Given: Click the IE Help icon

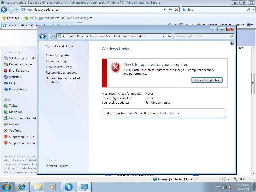Looking at the screenshot, I should tap(249, 25).
